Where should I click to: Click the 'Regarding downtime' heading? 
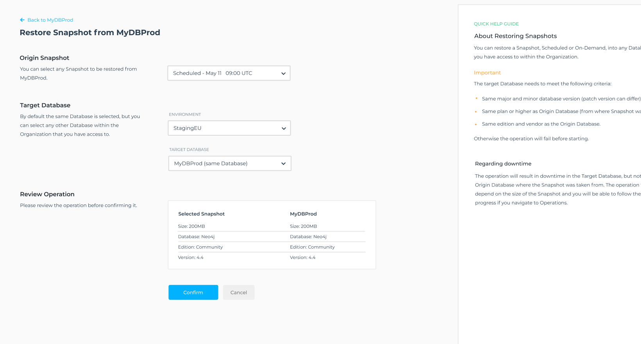pos(503,164)
